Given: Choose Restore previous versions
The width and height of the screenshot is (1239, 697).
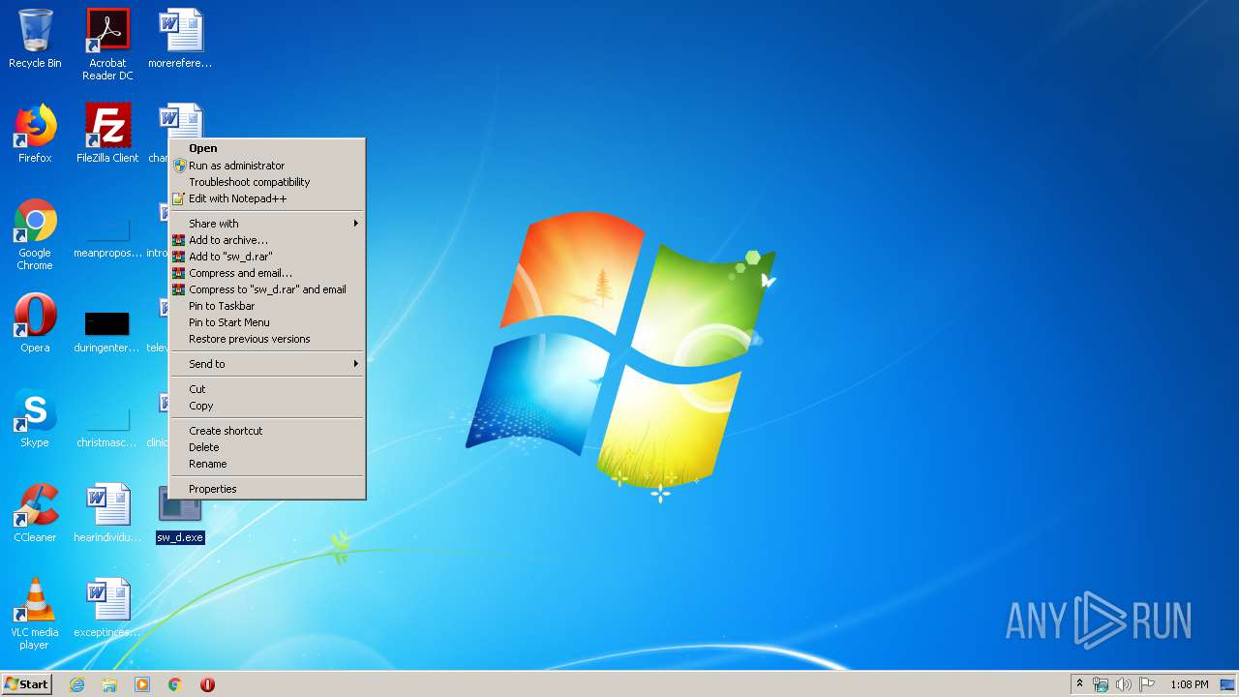Looking at the screenshot, I should tap(267, 339).
